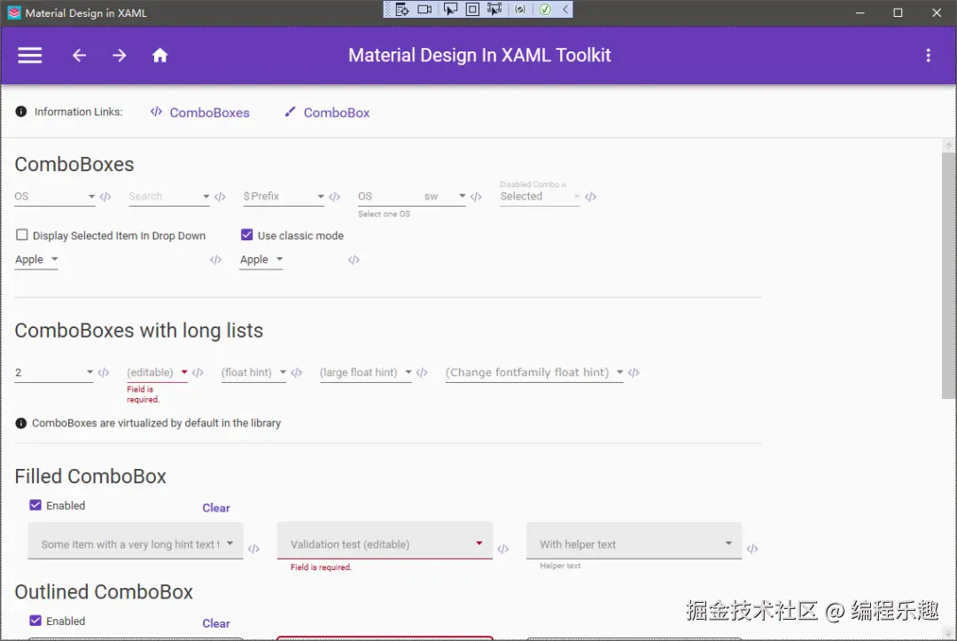The height and width of the screenshot is (641, 957).
Task: View code for the Validation test filled combo
Action: point(503,549)
